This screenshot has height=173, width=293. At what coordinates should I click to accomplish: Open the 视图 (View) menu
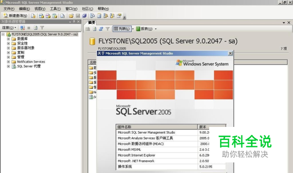40,9
